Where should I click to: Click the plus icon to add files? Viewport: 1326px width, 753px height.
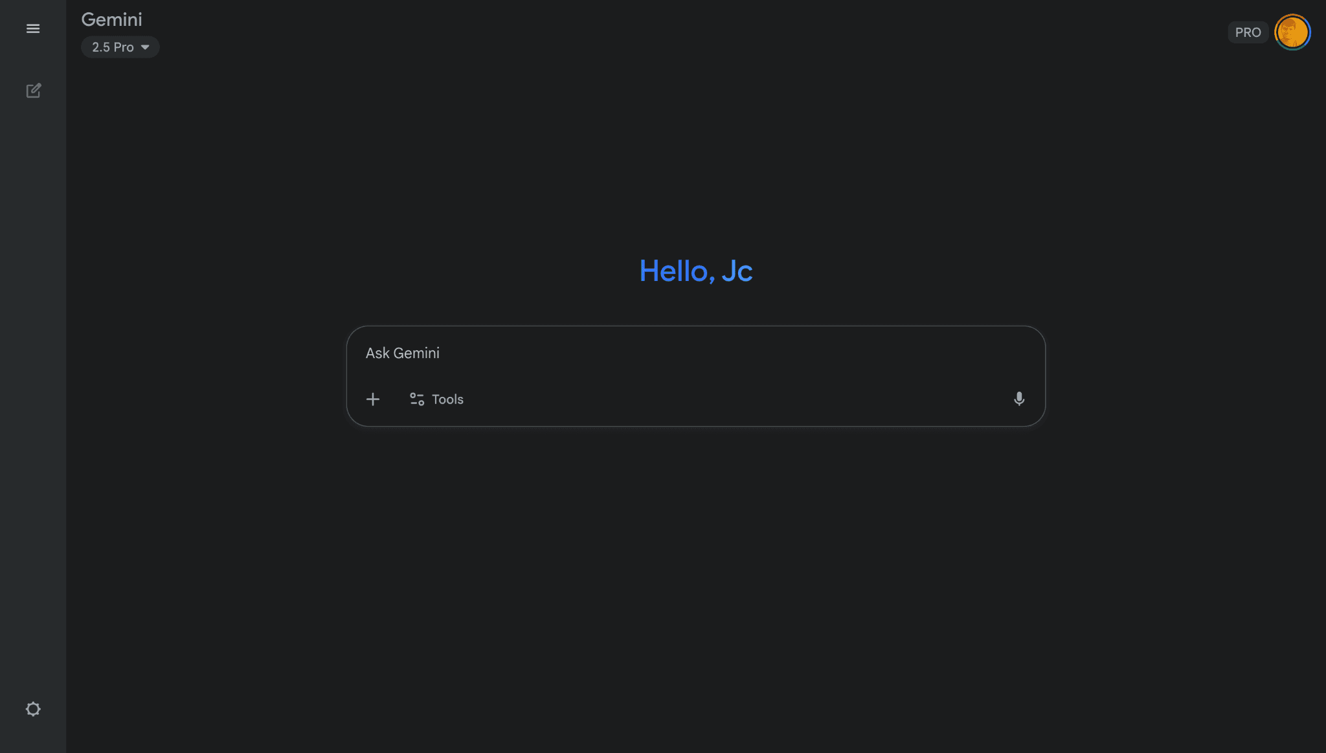coord(373,399)
